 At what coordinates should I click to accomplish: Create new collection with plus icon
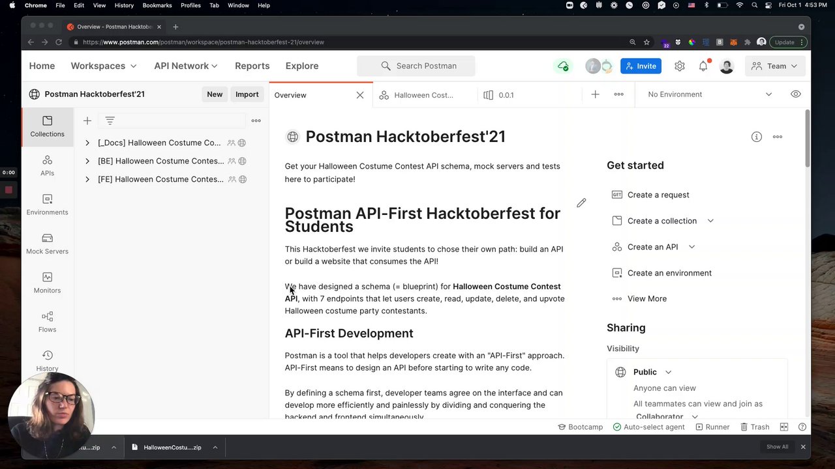(x=87, y=121)
